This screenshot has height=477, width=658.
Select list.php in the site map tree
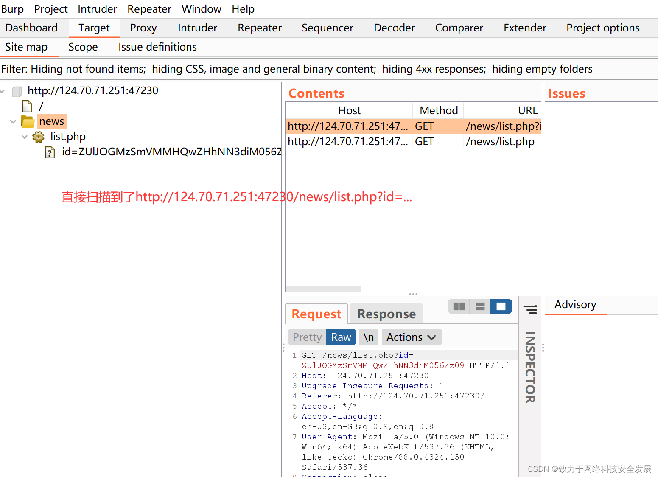point(68,137)
